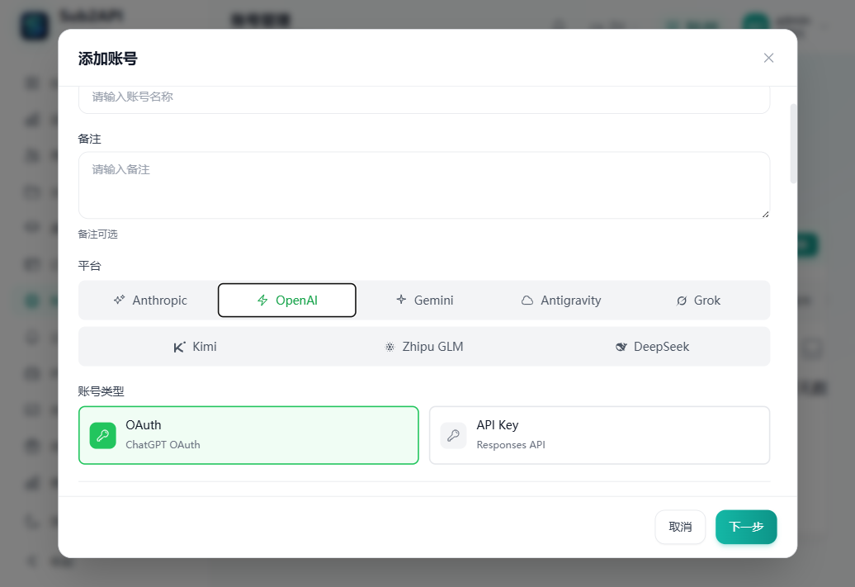The height and width of the screenshot is (587, 855).
Task: Click the DeepSeek whale icon
Action: point(621,347)
